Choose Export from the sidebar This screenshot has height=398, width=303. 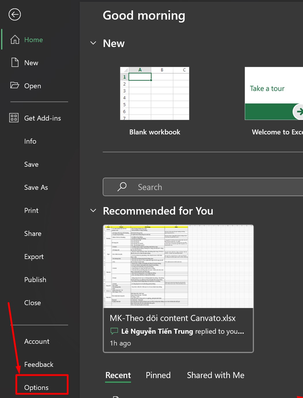point(34,257)
